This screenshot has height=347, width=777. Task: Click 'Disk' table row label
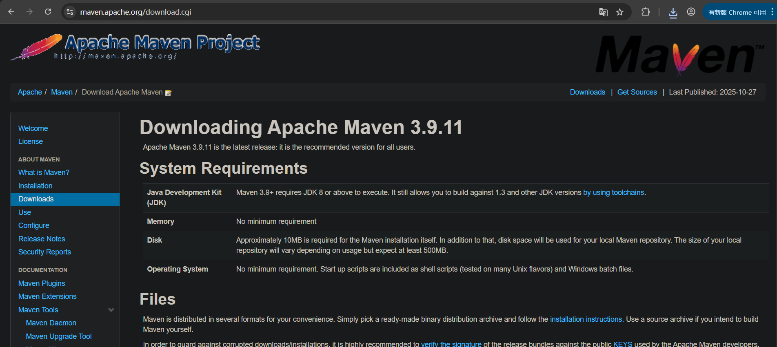pyautogui.click(x=154, y=240)
